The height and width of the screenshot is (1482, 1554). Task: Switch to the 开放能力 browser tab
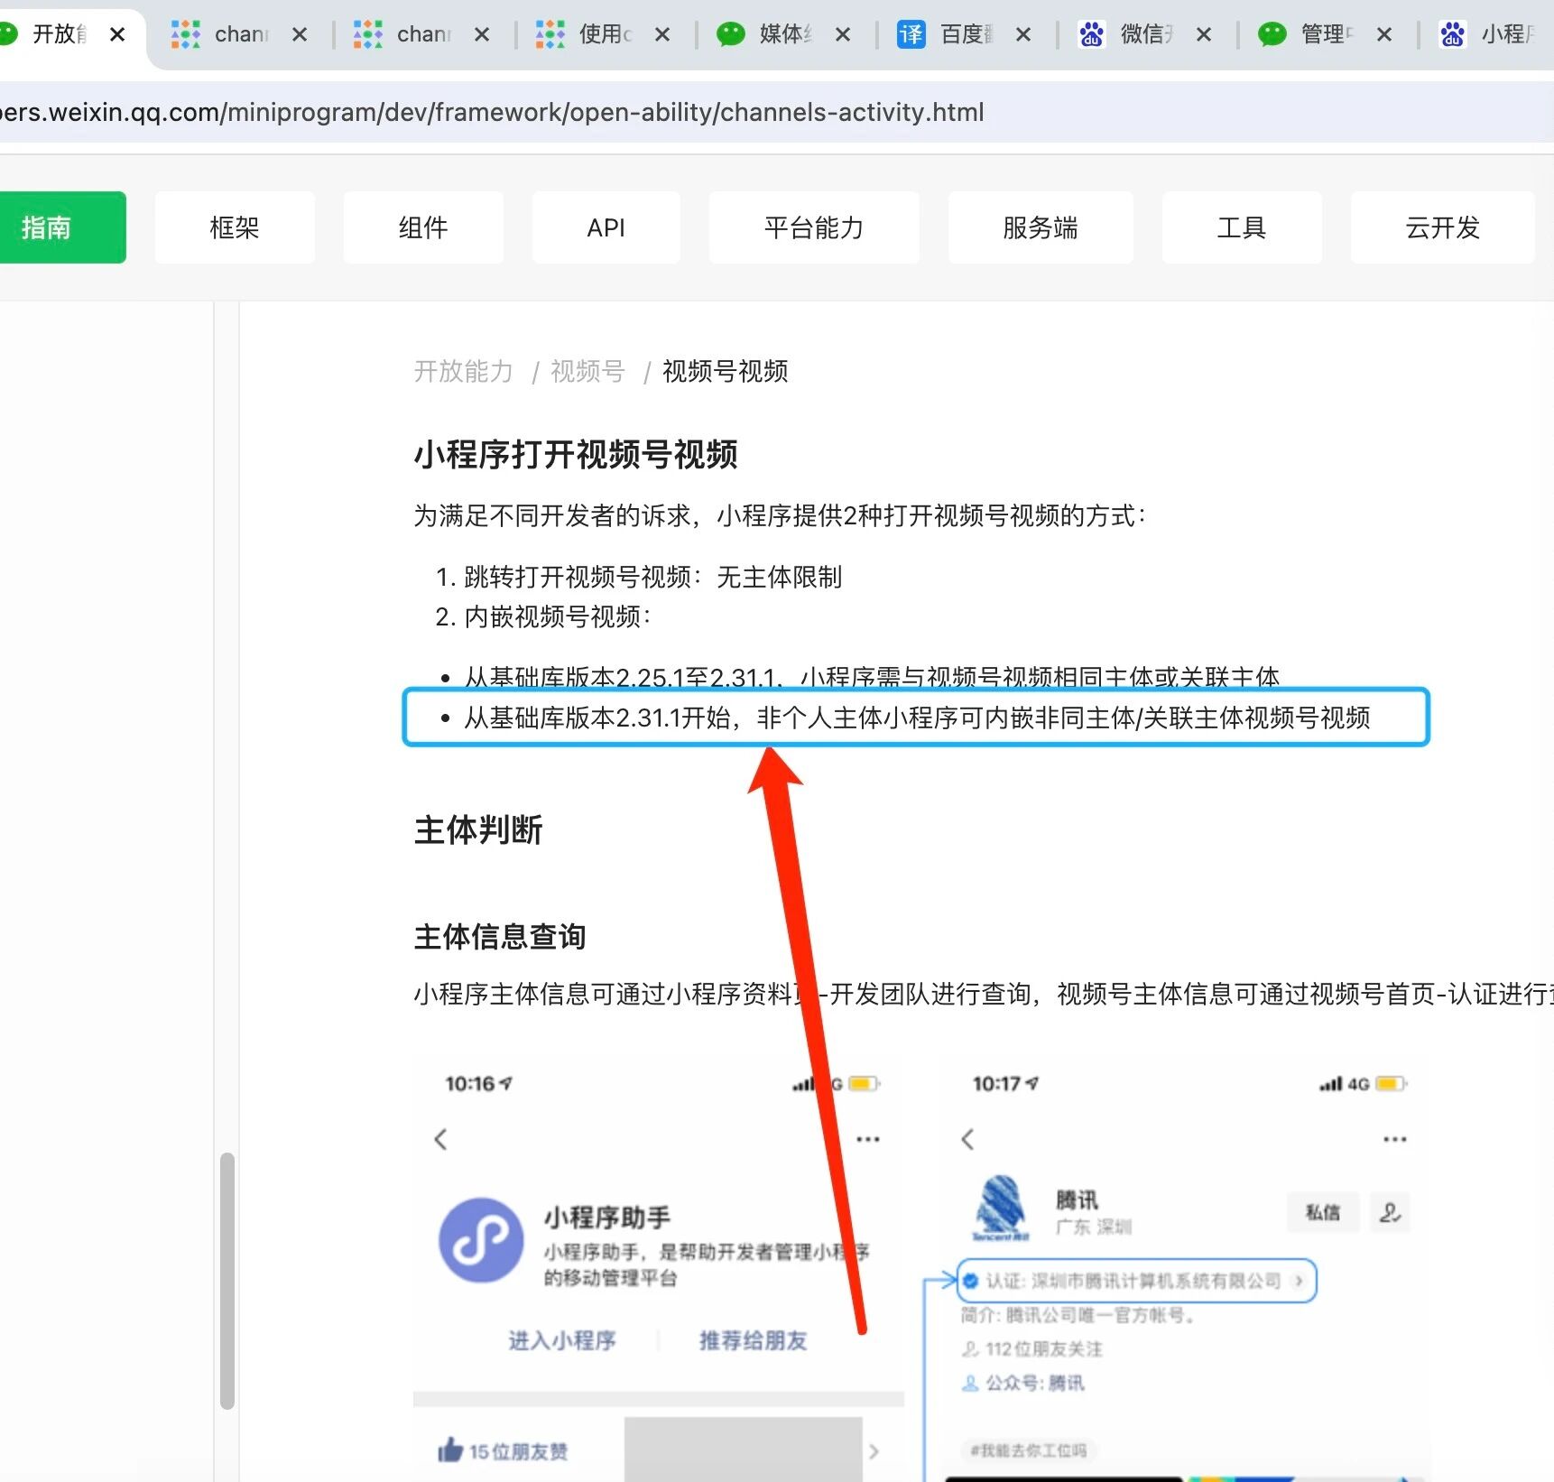(60, 34)
